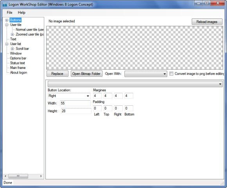Click the Replace button
The image size is (227, 188).
pyautogui.click(x=57, y=74)
